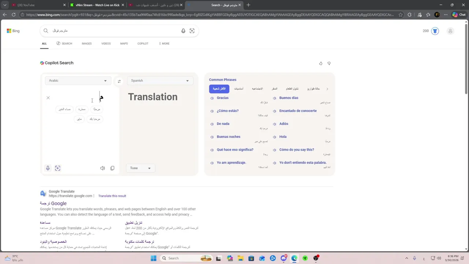Switch to the IMAGES search tab

86,44
